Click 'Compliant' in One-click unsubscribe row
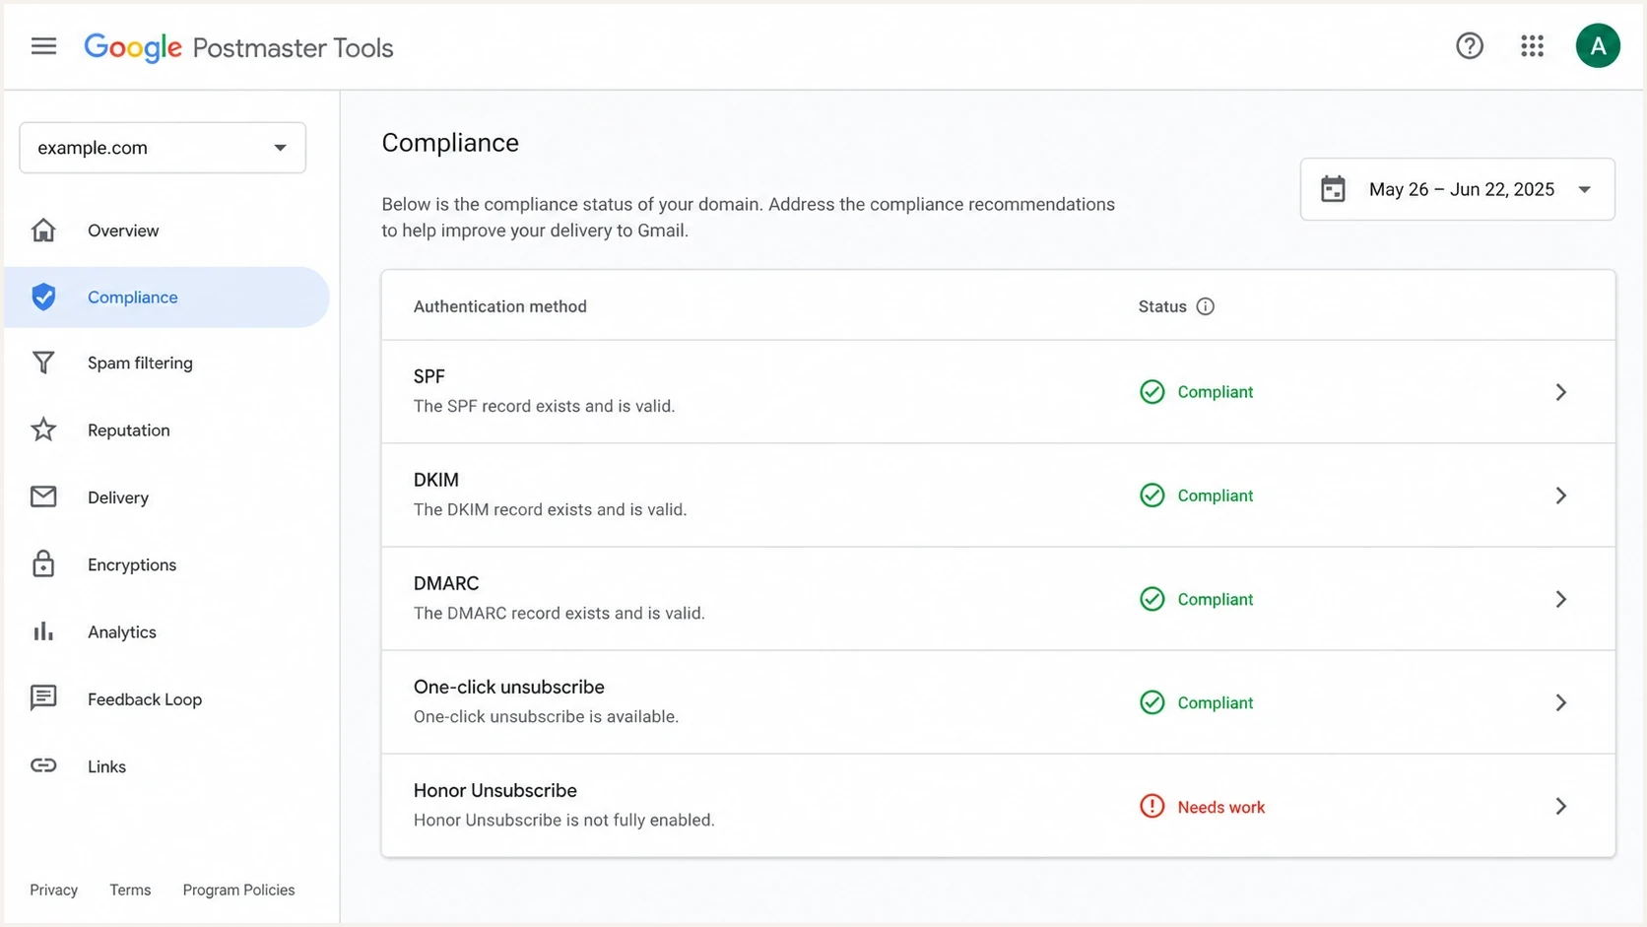The width and height of the screenshot is (1647, 927). pyautogui.click(x=1216, y=702)
